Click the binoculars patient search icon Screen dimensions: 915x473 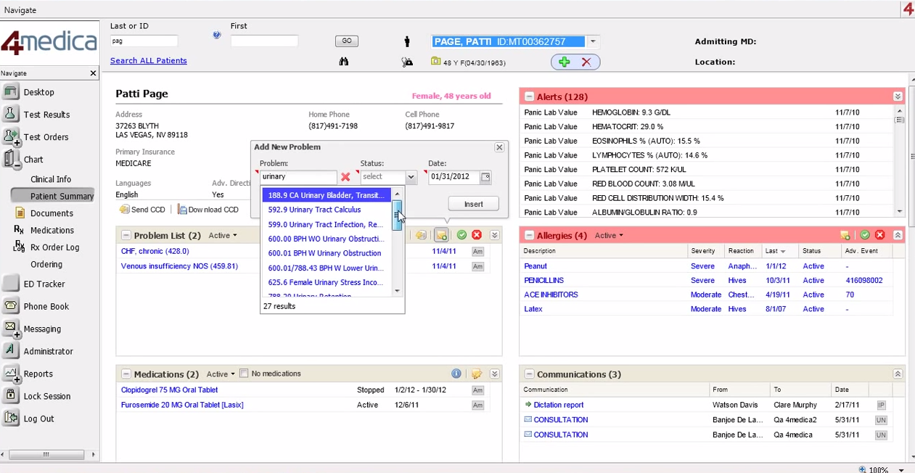coord(344,62)
